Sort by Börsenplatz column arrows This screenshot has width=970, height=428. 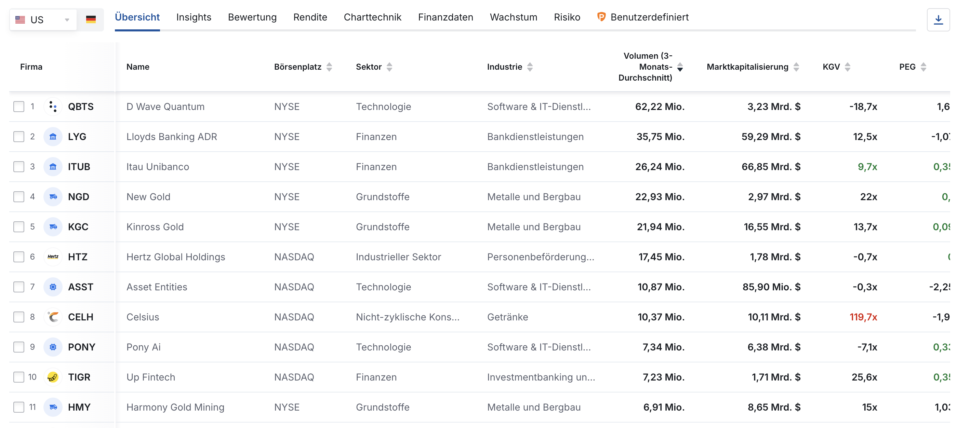329,67
